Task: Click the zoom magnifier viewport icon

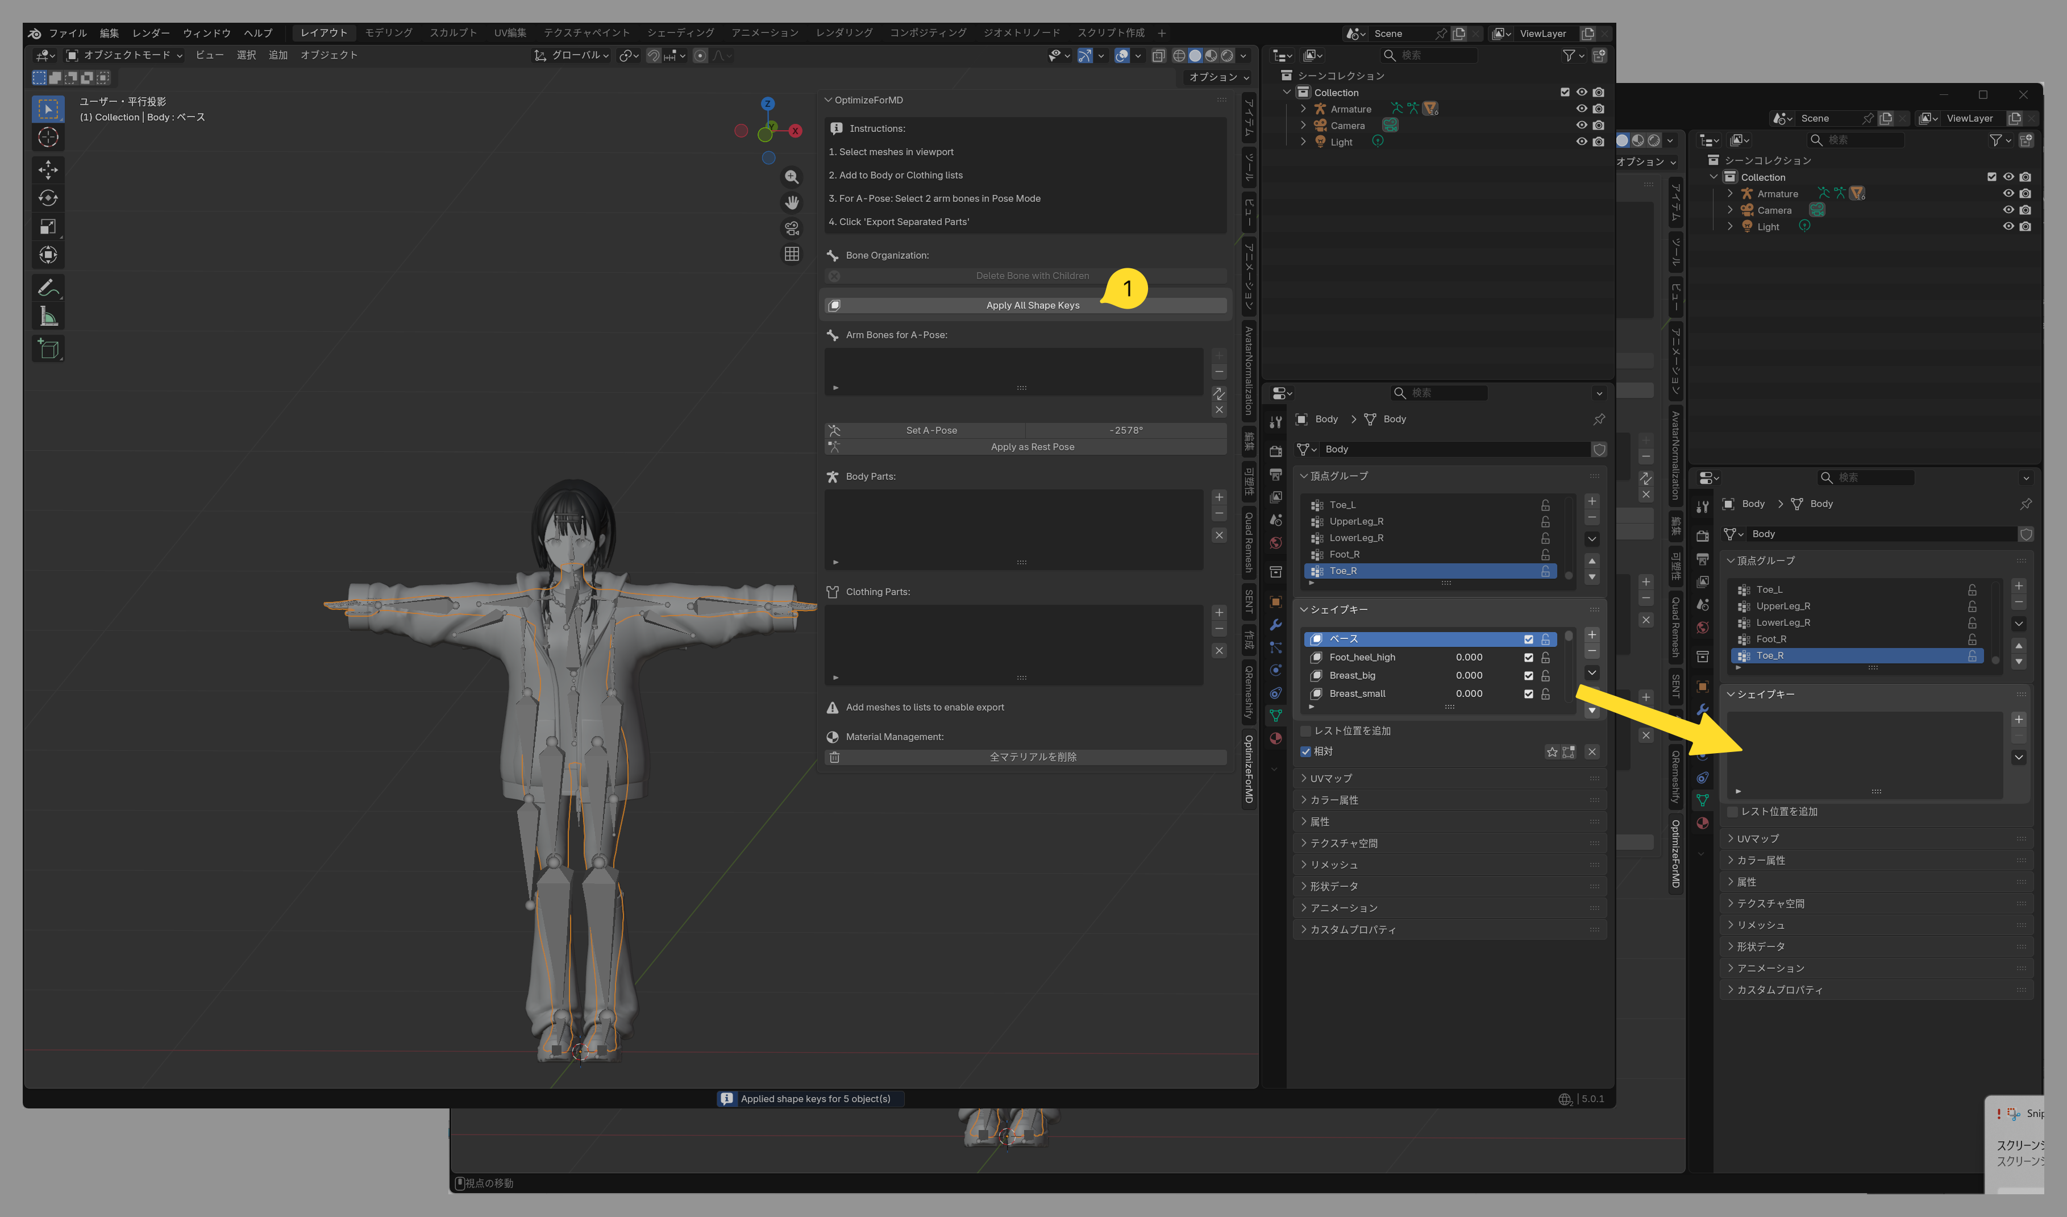Action: [792, 176]
